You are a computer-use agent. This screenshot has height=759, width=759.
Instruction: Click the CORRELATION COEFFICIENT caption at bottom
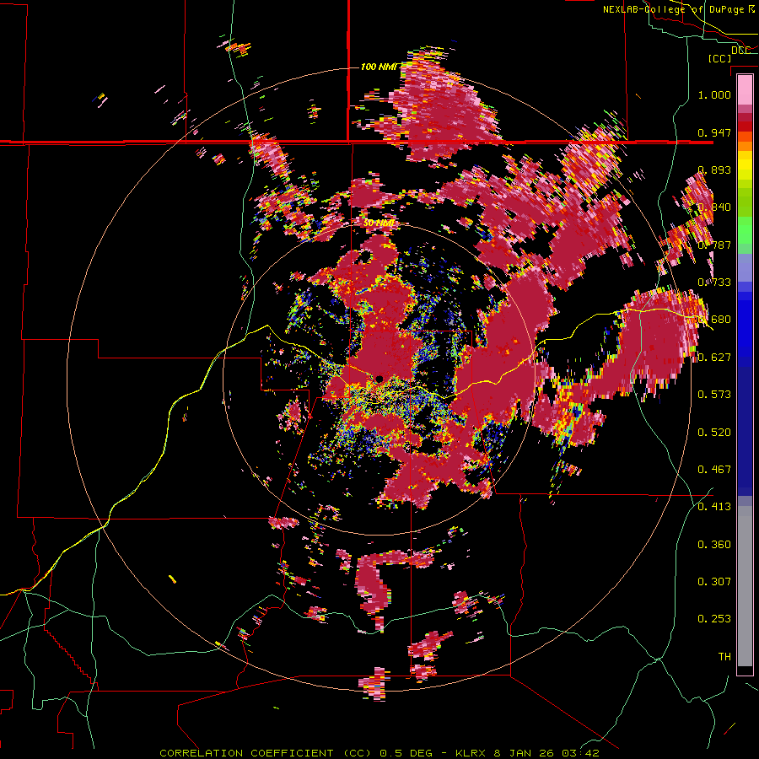pyautogui.click(x=379, y=753)
